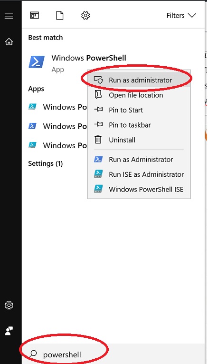
Task: Select Uninstall from context menu
Action: pos(139,140)
